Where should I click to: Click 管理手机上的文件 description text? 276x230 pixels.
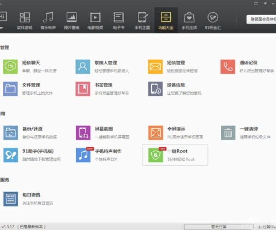(37, 93)
